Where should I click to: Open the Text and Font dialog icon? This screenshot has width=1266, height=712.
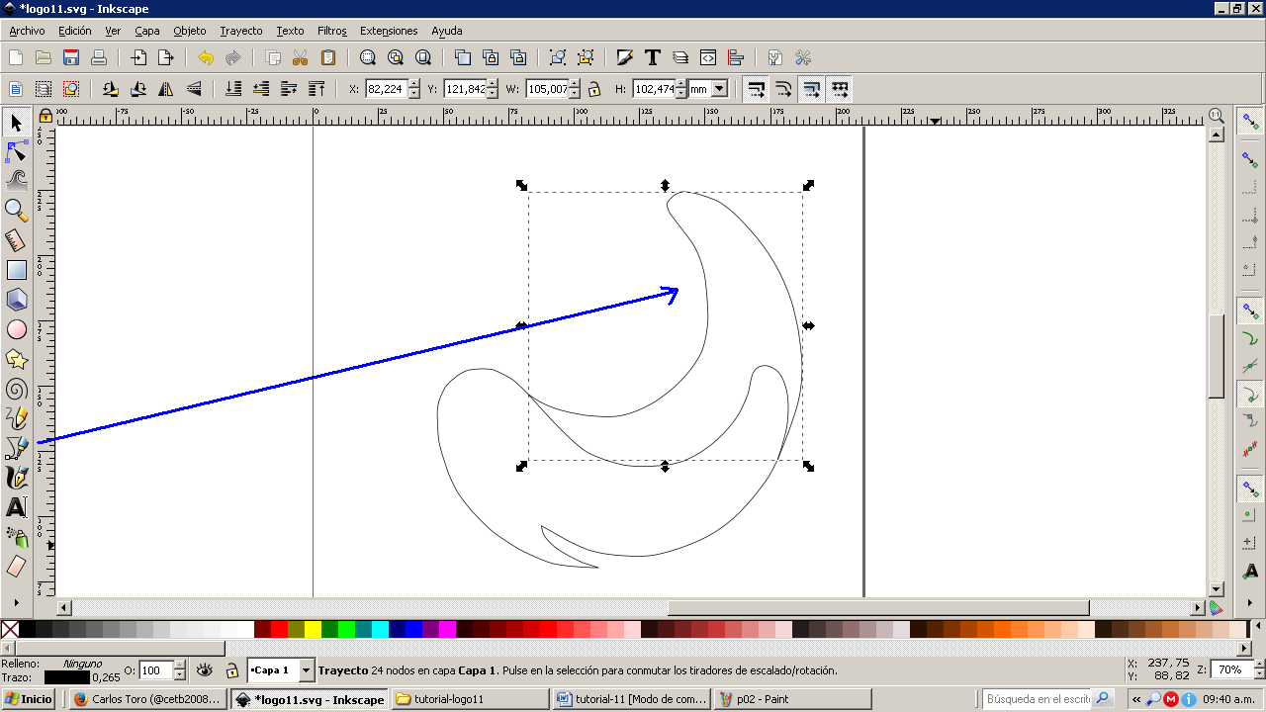click(653, 57)
